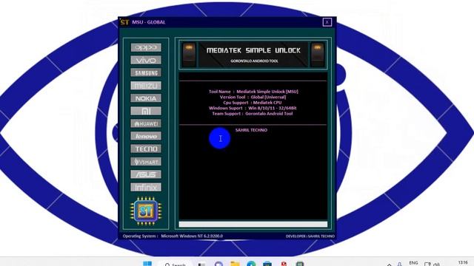Click the 'Windows Suport' info line

click(x=253, y=108)
